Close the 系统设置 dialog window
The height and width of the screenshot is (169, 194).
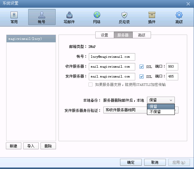188,4
